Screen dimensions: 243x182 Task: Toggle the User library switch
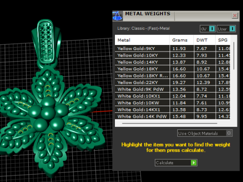click(226, 29)
